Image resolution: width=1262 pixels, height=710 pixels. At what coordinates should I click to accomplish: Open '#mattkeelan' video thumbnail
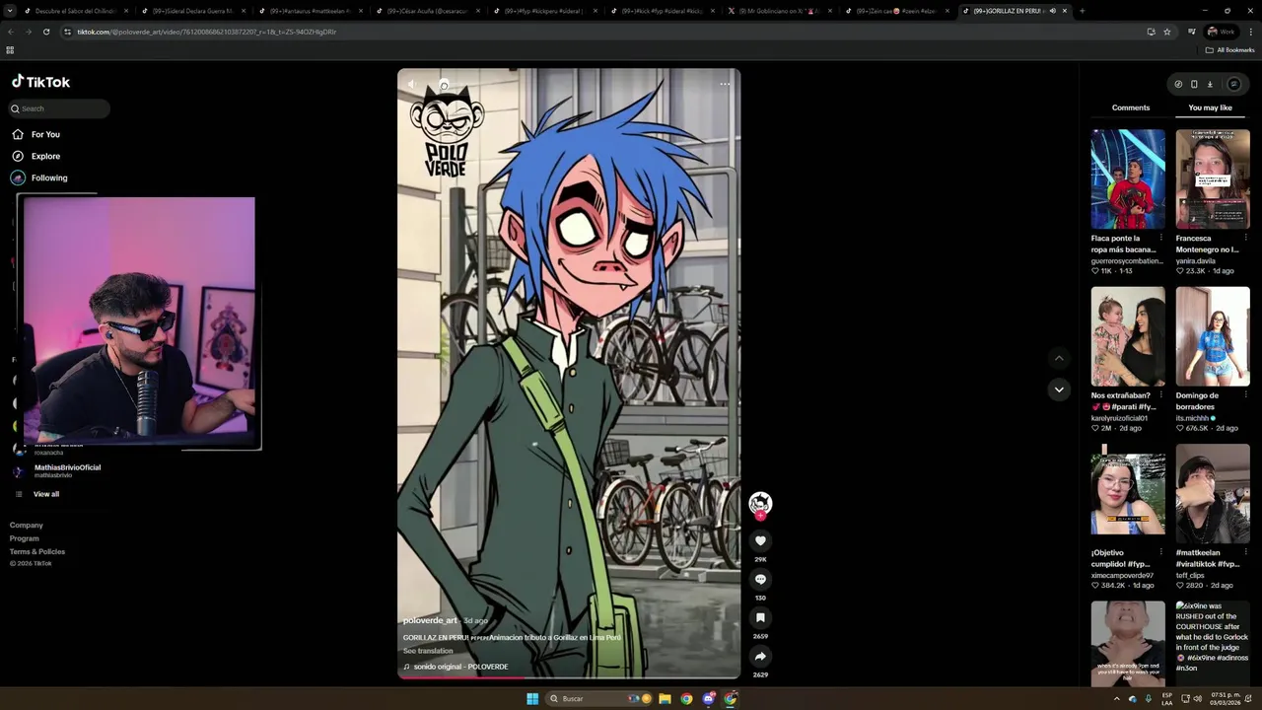tap(1213, 494)
